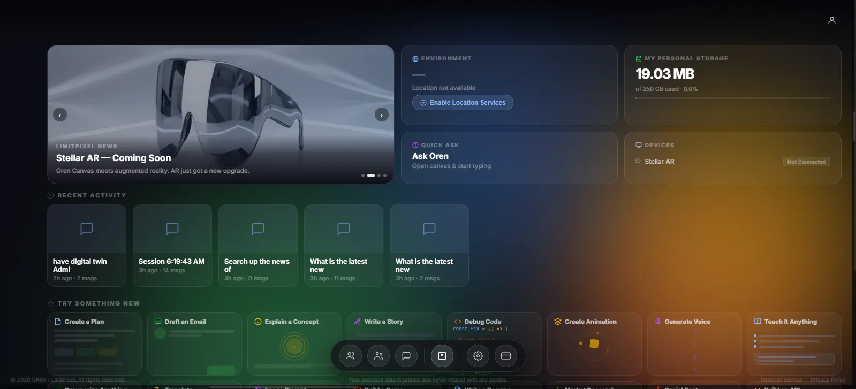Click the Recent Activity heading

92,195
